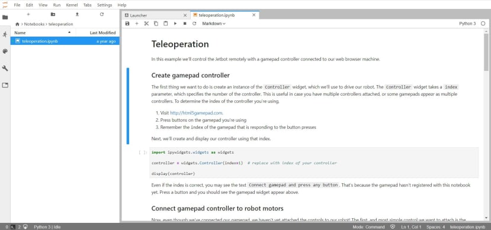Click the Teleoperation title heading
Screen dimensions: 491x230
coord(180,44)
